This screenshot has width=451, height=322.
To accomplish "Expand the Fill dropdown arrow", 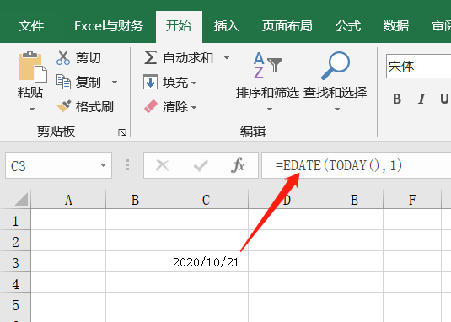I will pyautogui.click(x=194, y=83).
